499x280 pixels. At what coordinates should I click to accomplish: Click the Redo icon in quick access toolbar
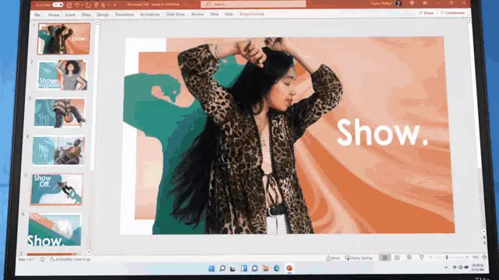point(88,5)
